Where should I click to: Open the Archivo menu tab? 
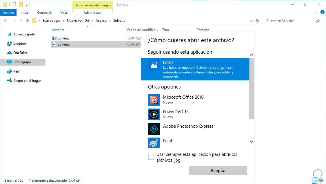point(8,12)
